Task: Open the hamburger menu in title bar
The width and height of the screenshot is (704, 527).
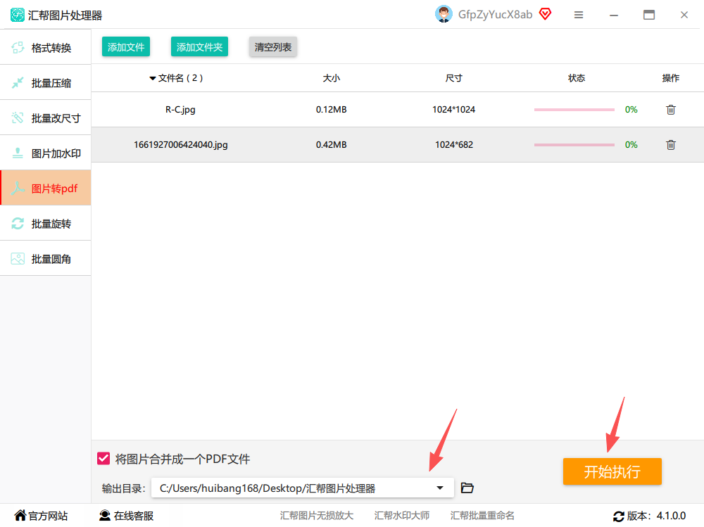Action: pyautogui.click(x=578, y=15)
